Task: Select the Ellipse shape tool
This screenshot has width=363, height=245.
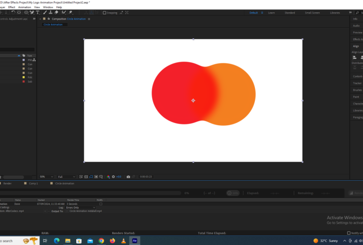Action: click(x=26, y=13)
